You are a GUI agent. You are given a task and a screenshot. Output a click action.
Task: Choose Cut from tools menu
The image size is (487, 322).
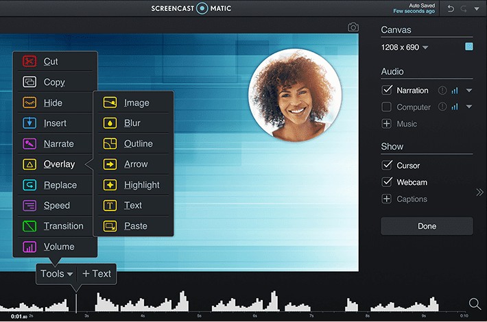pyautogui.click(x=51, y=62)
